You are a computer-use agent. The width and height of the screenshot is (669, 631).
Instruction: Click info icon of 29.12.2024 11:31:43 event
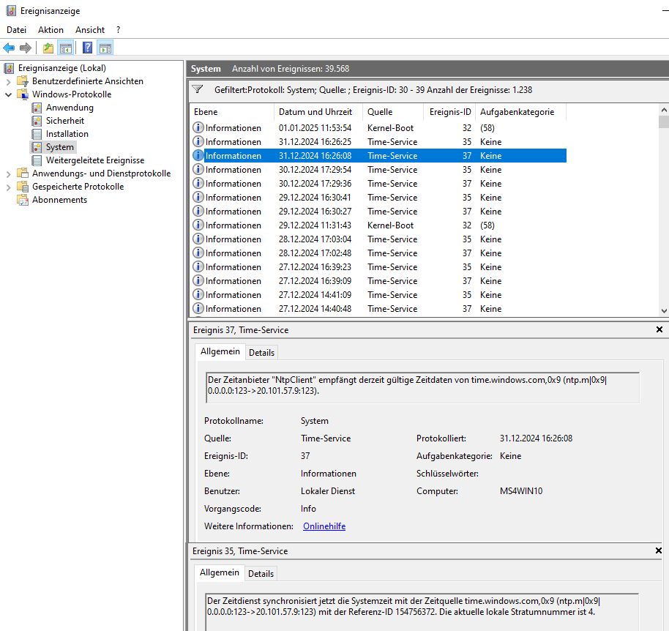pyautogui.click(x=198, y=225)
